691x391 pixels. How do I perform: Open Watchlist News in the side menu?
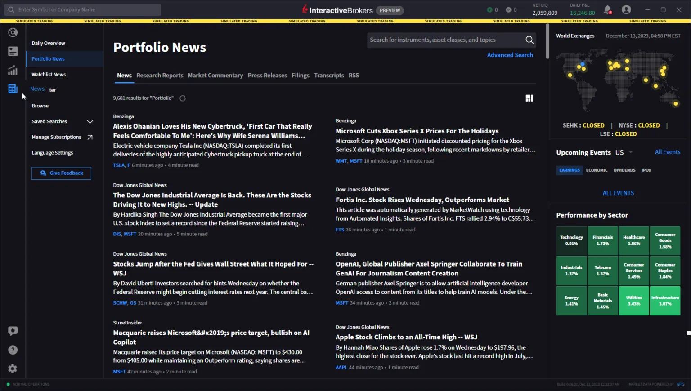pyautogui.click(x=49, y=75)
